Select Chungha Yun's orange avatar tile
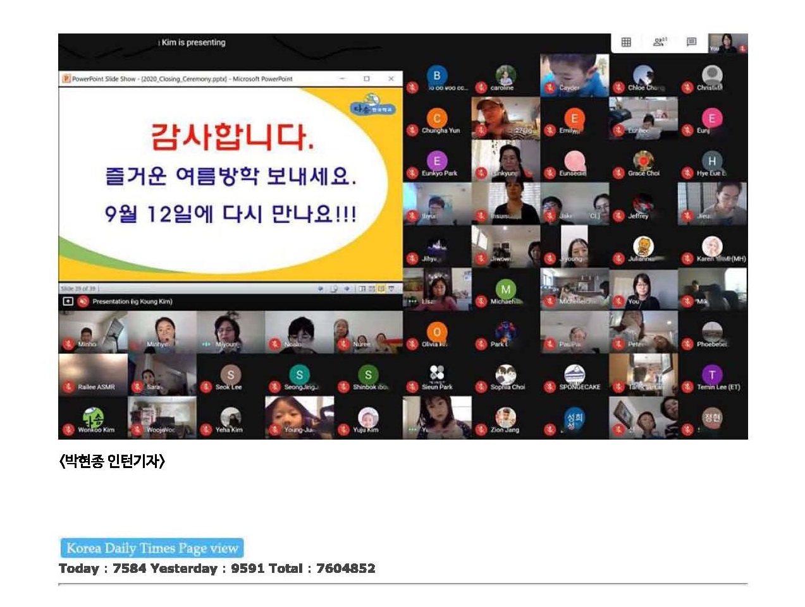The image size is (805, 607). click(437, 119)
